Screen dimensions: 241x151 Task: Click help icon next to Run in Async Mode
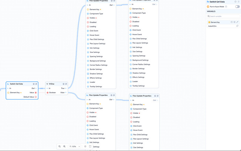tap(226, 7)
